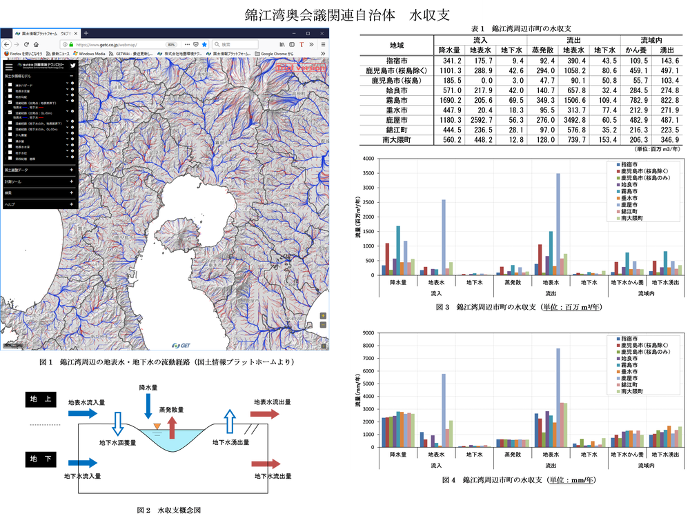The height and width of the screenshot is (516, 690).
Task: Open the Firefox を使いこなそう bookmark
Action: point(23,54)
